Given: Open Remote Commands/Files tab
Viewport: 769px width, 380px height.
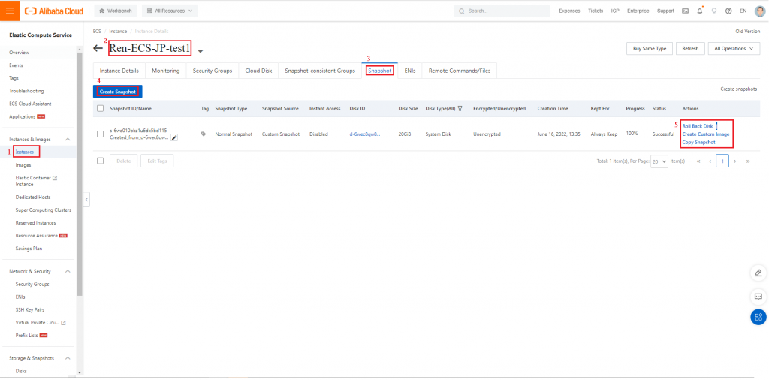Looking at the screenshot, I should click(x=460, y=71).
